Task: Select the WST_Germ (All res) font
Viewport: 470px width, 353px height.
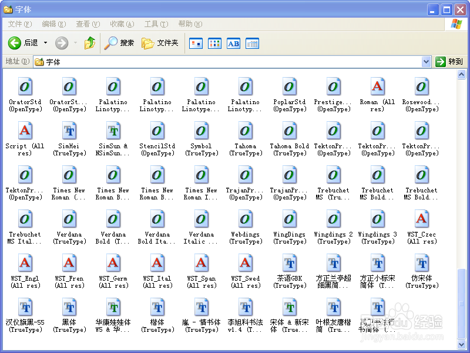Action: 113,271
